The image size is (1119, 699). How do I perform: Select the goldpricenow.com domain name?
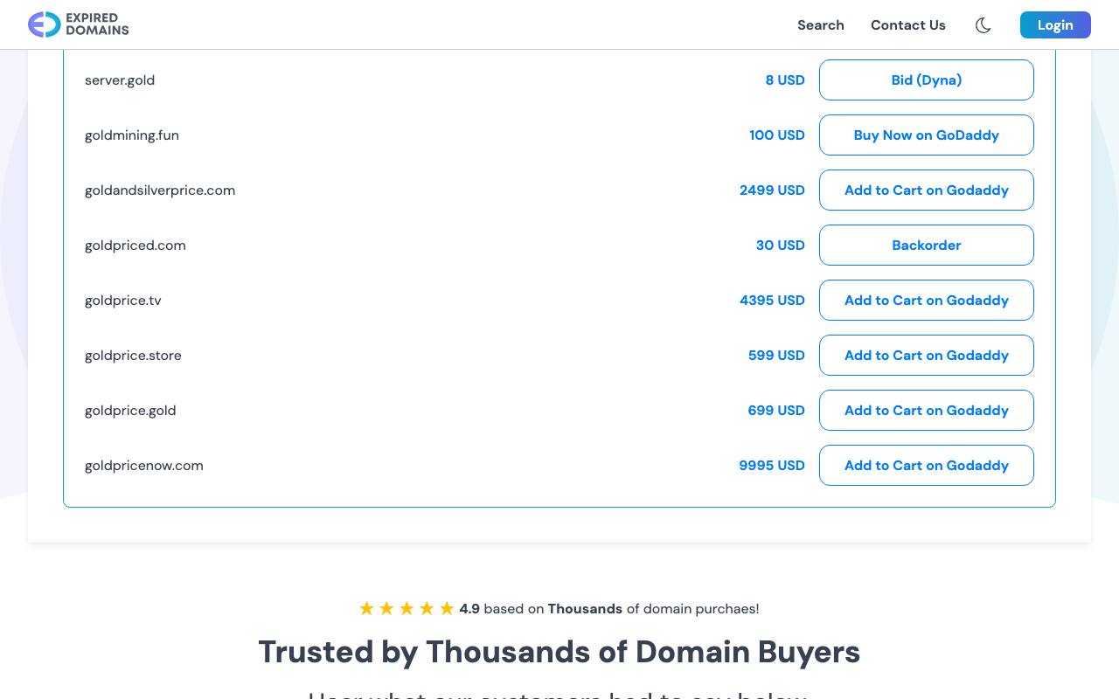click(144, 466)
